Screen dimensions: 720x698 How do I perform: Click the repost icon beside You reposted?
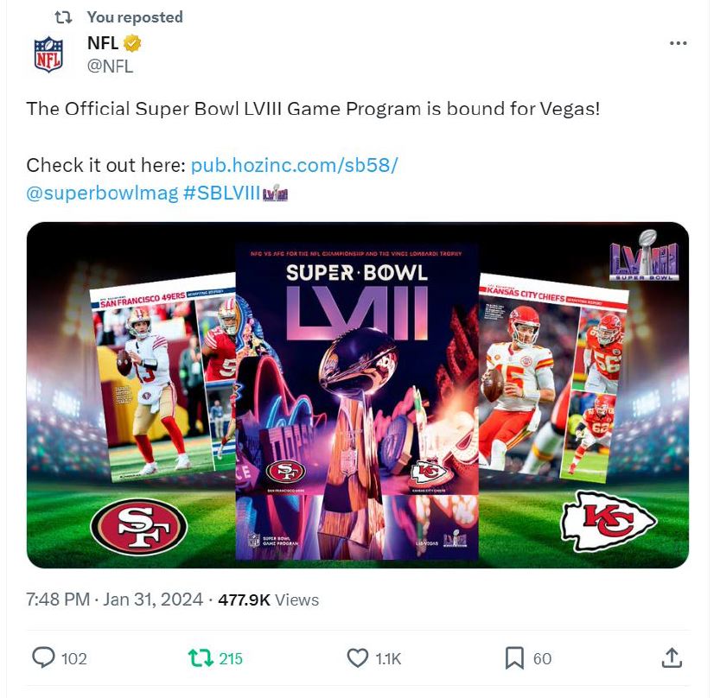click(x=63, y=17)
